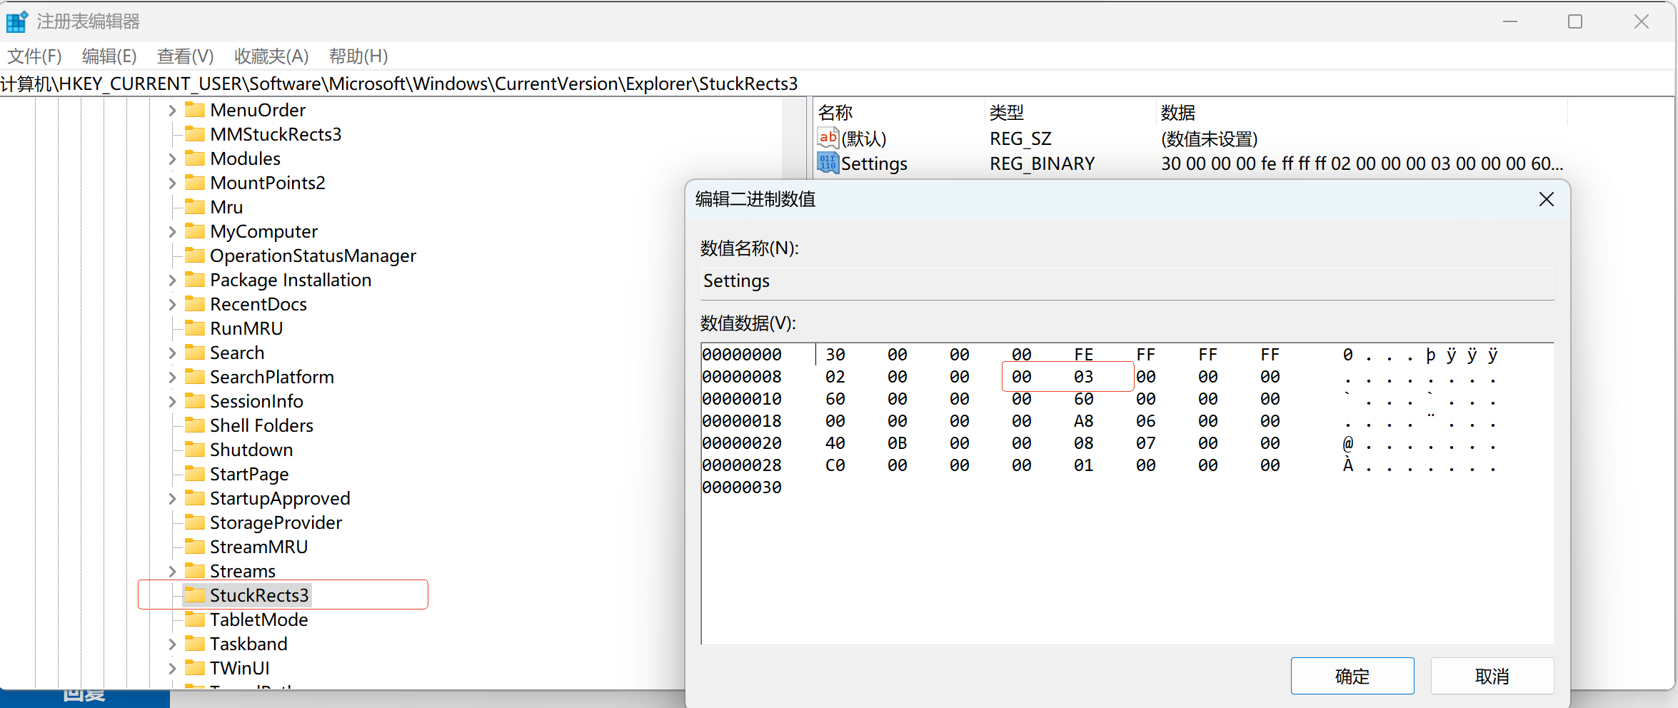Click the StartPage folder icon
This screenshot has height=708, width=1678.
coord(194,473)
